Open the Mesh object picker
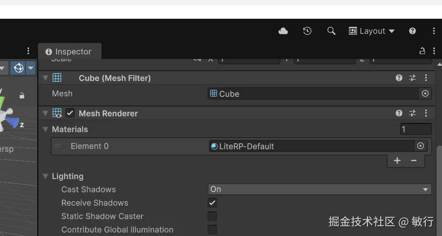The height and width of the screenshot is (236, 442). pyautogui.click(x=425, y=94)
